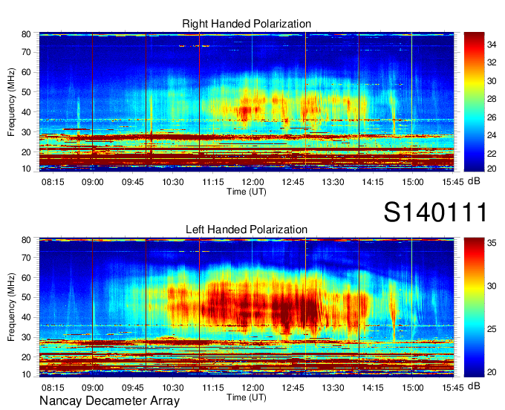Click "Frequency (MHz)" label of Right Handed plot
This screenshot has width=505, height=410.
point(11,102)
